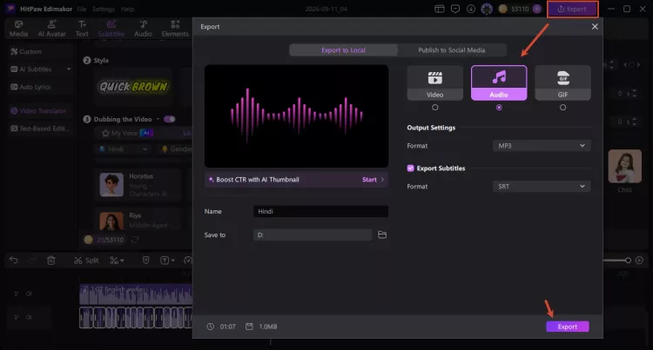This screenshot has height=350, width=653.
Task: Select Text-Based Editing in the sidebar
Action: (40, 129)
